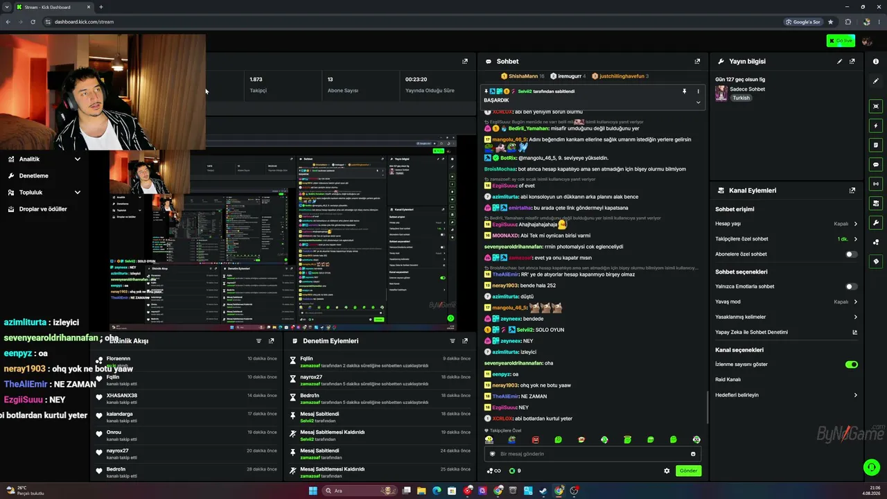Click username TheAliEmir on NE ZAMAN message
Screen dimensions: 887x499
coord(506,396)
